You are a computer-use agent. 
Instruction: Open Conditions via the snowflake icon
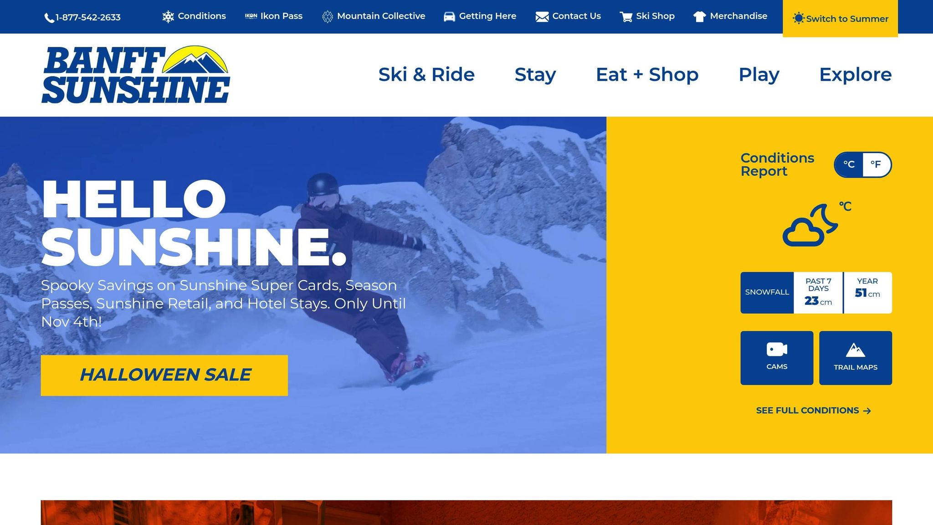coord(168,16)
